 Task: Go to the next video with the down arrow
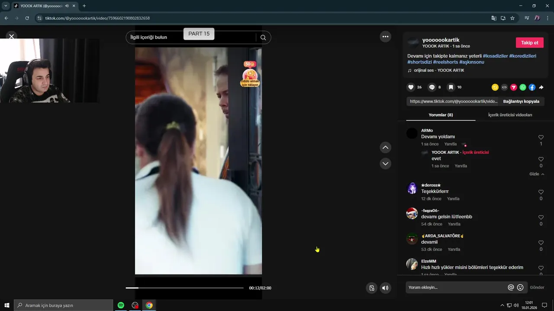click(385, 164)
